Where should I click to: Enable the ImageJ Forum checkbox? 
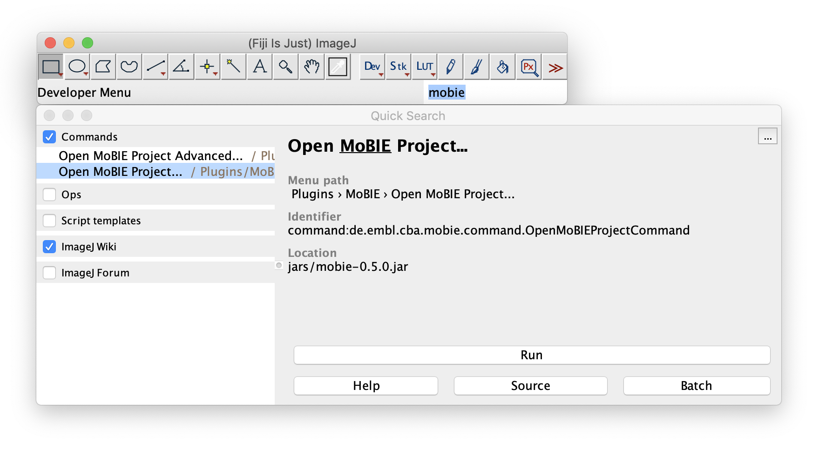(x=49, y=273)
